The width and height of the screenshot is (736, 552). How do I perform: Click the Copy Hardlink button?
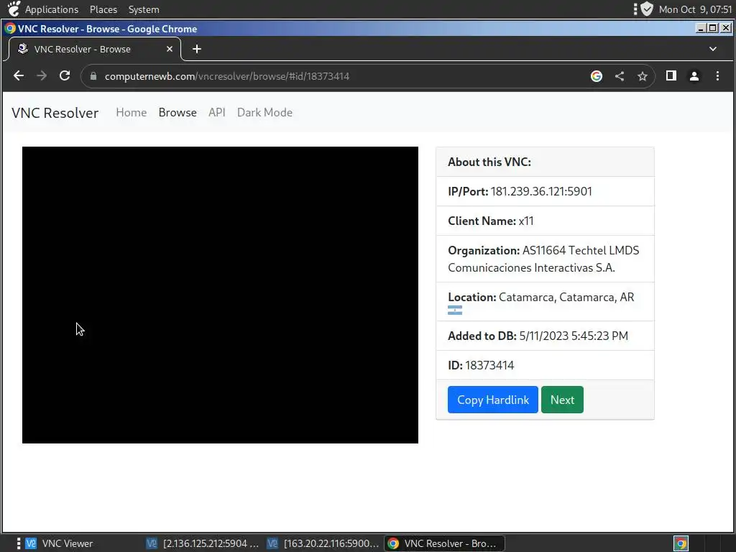point(493,400)
